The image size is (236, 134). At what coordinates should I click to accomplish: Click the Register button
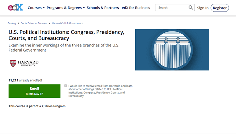click(x=220, y=8)
